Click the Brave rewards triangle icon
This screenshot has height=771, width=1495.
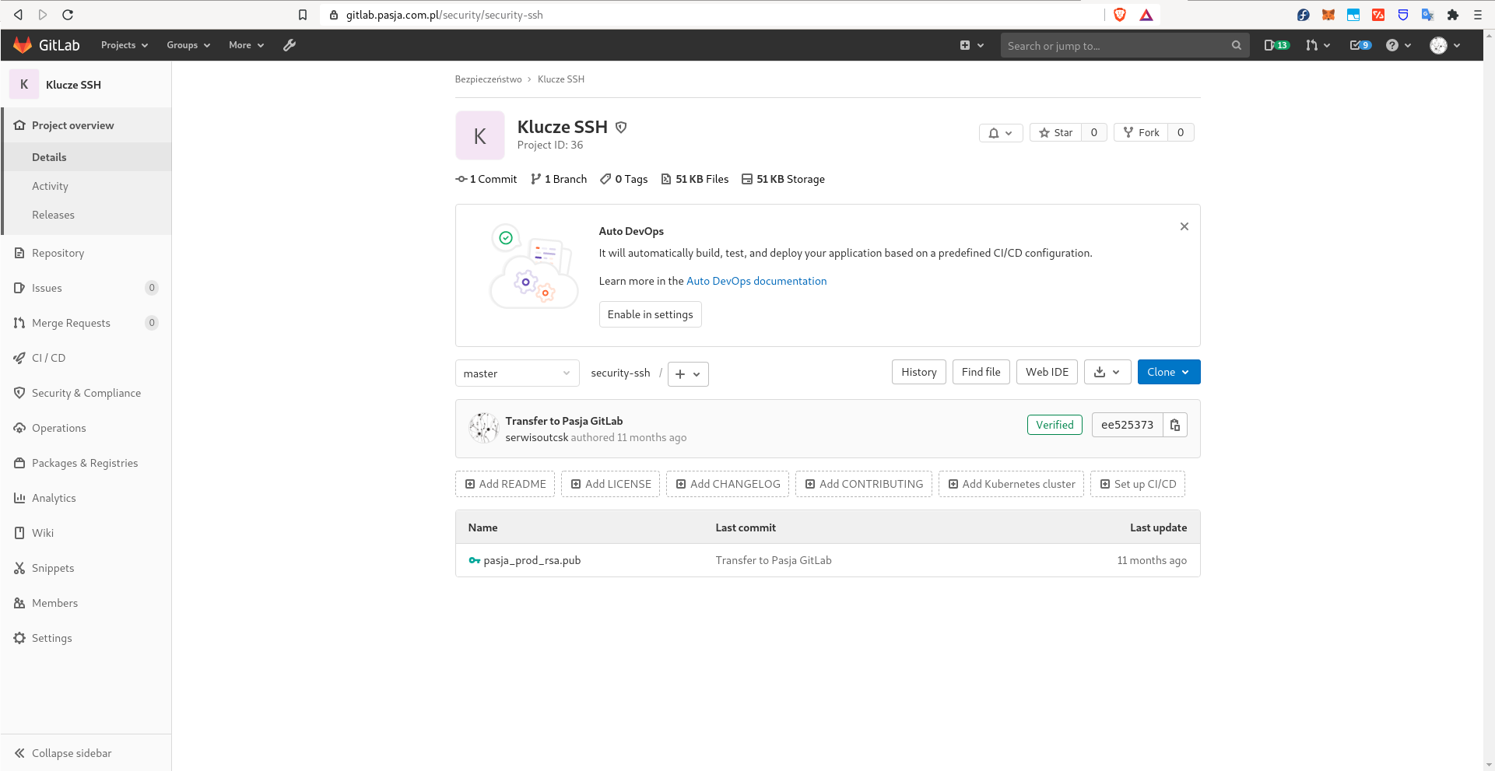coord(1146,15)
